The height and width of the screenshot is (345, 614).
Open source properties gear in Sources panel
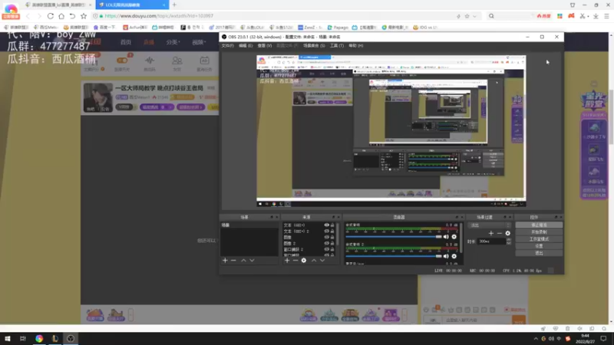(304, 261)
